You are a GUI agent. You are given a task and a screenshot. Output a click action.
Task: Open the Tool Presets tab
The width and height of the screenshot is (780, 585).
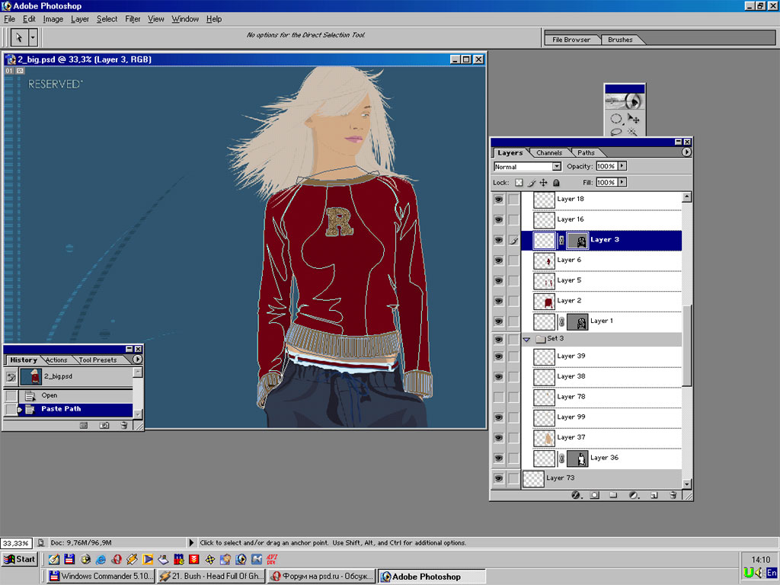click(98, 360)
